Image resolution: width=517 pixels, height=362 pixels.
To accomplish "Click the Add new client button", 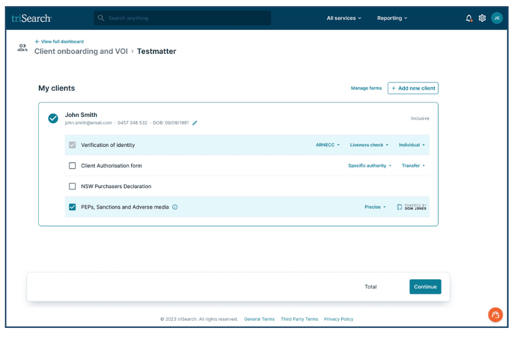I will click(413, 88).
